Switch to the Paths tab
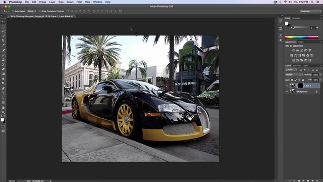 [x=306, y=66]
